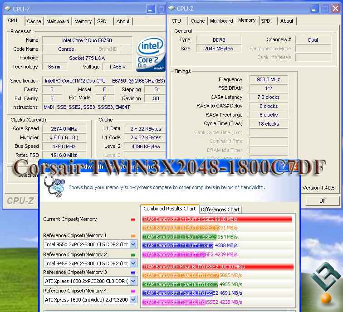Click orange Reference Chipset/Memory 1 color marker

pos(133,236)
